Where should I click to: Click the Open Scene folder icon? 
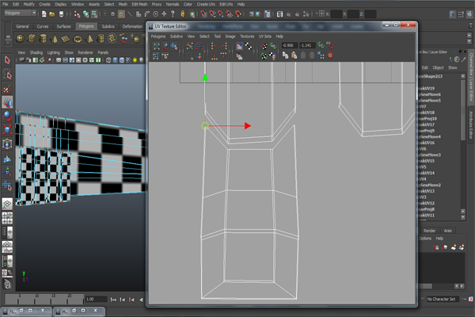pyautogui.click(x=52, y=14)
